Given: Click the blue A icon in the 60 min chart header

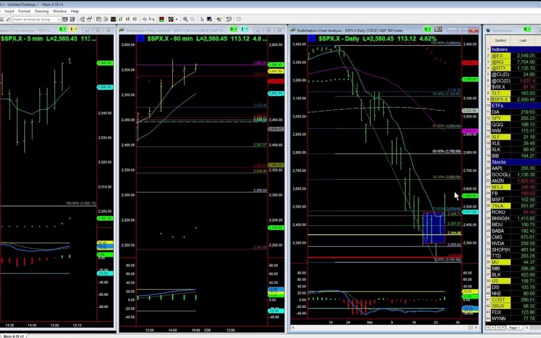Looking at the screenshot, I should tap(140, 38).
